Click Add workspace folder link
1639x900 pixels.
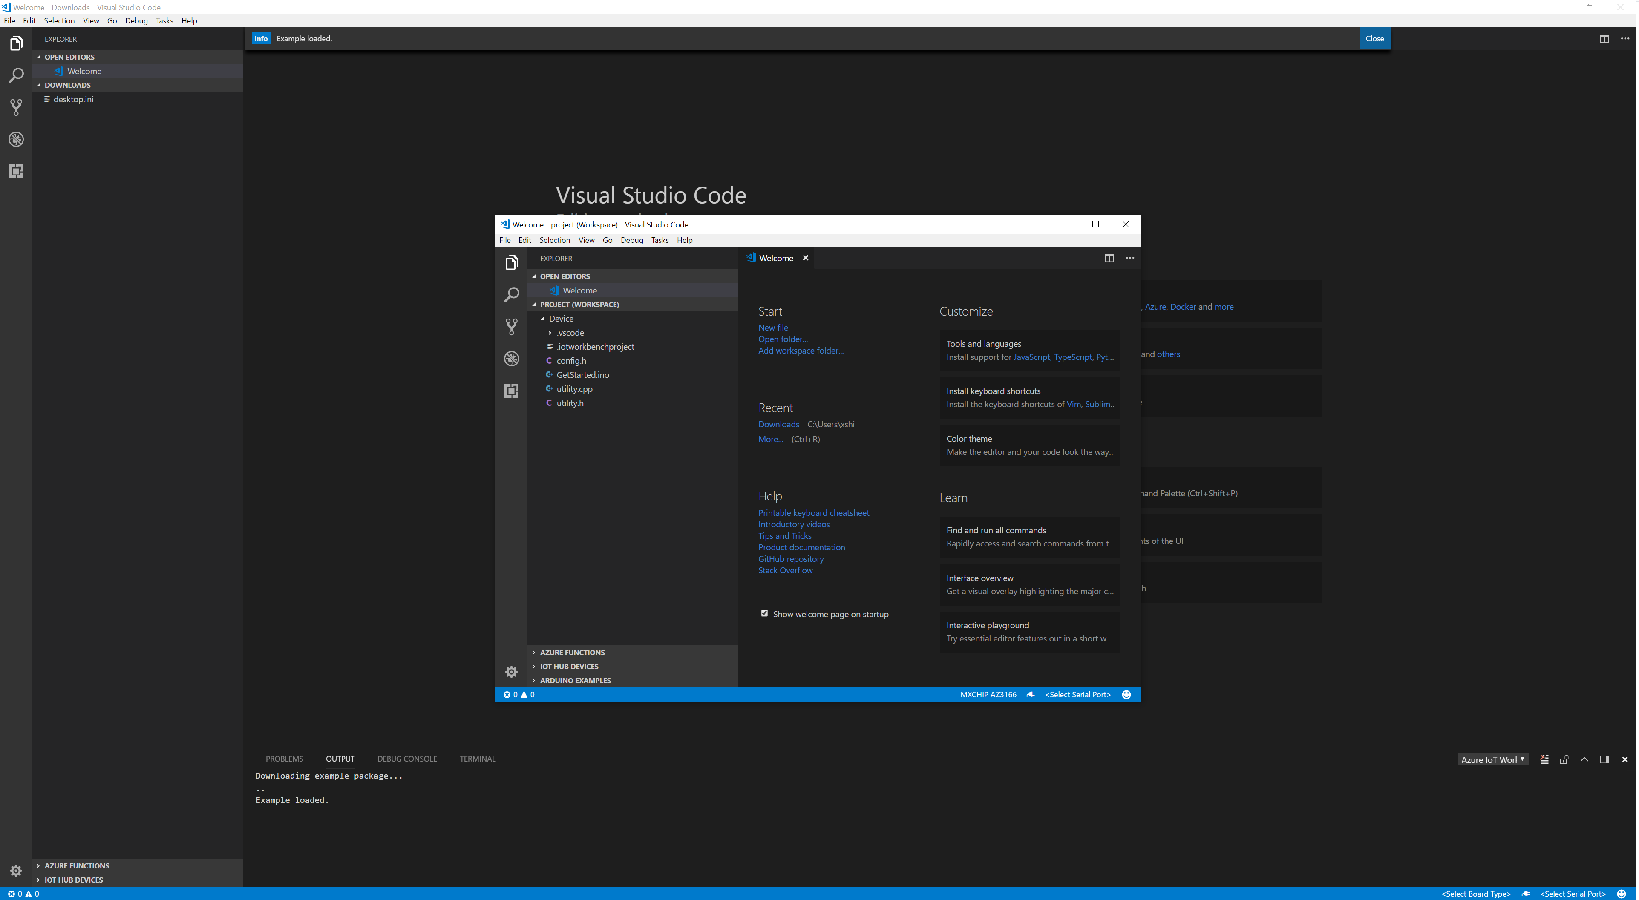pyautogui.click(x=801, y=351)
